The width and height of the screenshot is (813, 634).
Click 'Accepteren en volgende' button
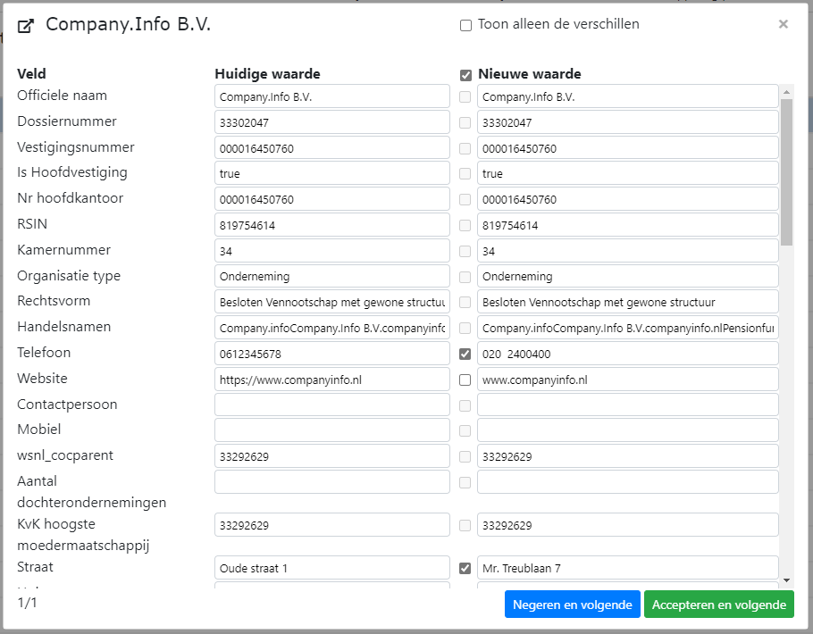[x=718, y=605]
